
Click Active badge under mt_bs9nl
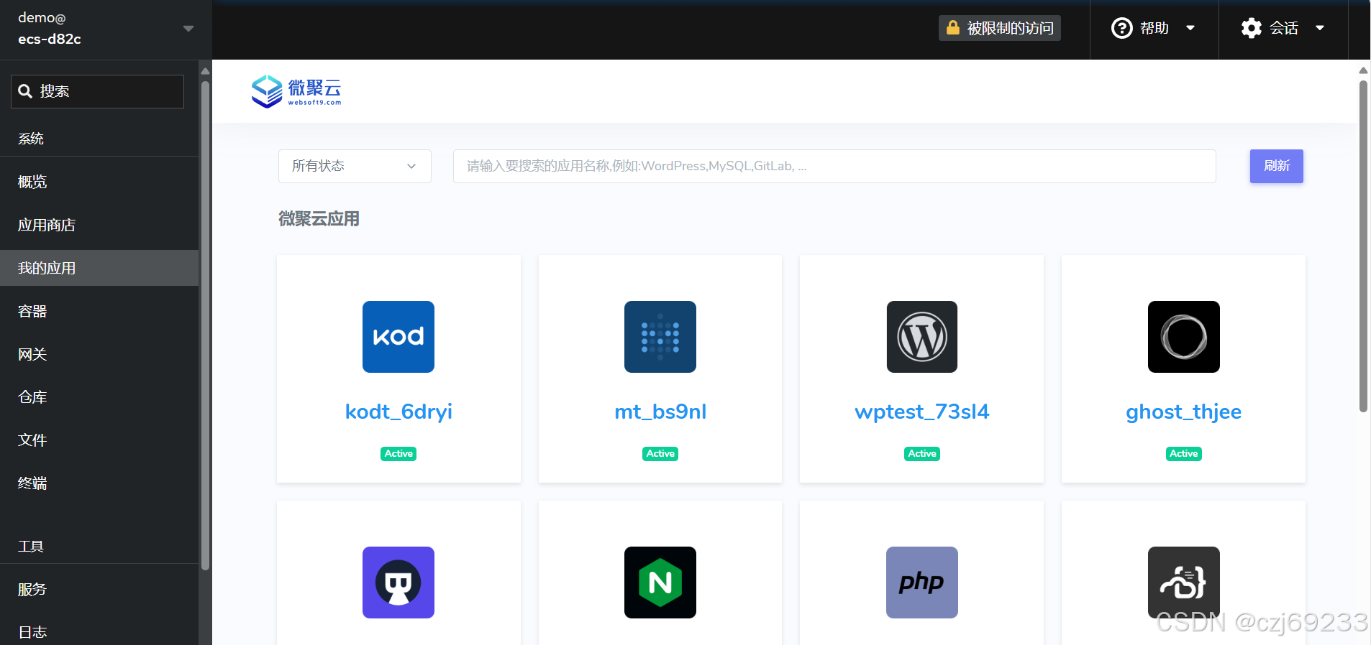click(x=660, y=453)
